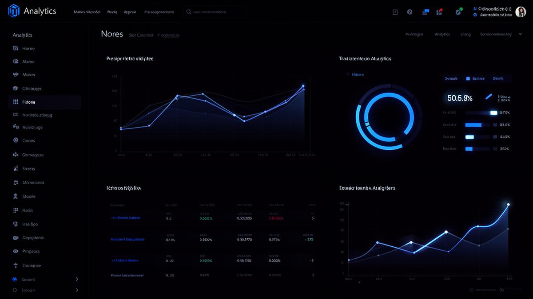This screenshot has width=533, height=299.
Task: Click the Analytics heading in the sidebar
Action: pos(22,35)
